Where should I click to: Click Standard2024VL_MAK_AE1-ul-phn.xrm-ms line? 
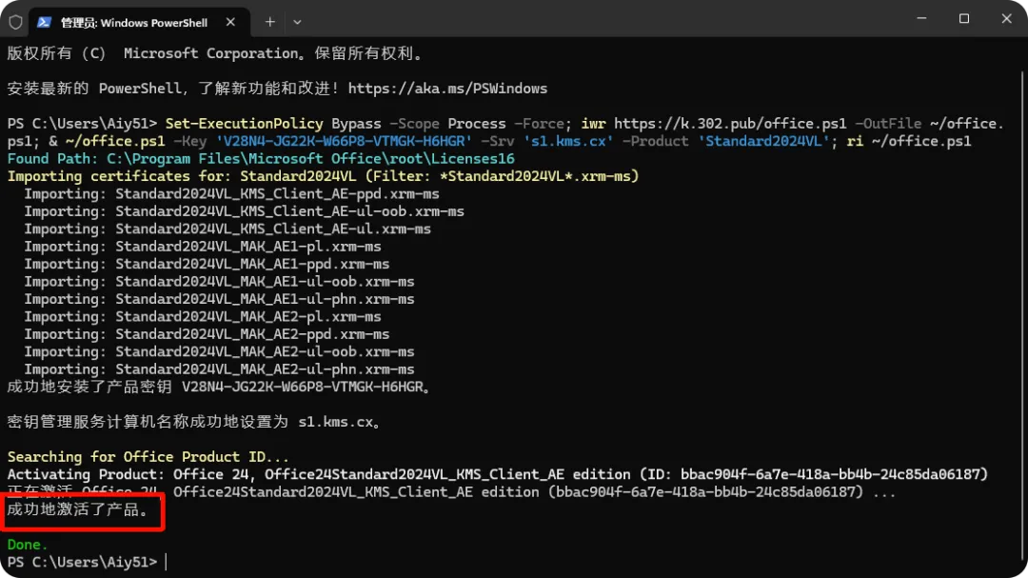(x=220, y=299)
